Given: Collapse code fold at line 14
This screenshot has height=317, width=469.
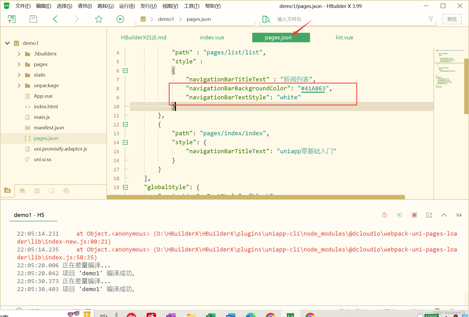Looking at the screenshot, I should click(x=126, y=142).
